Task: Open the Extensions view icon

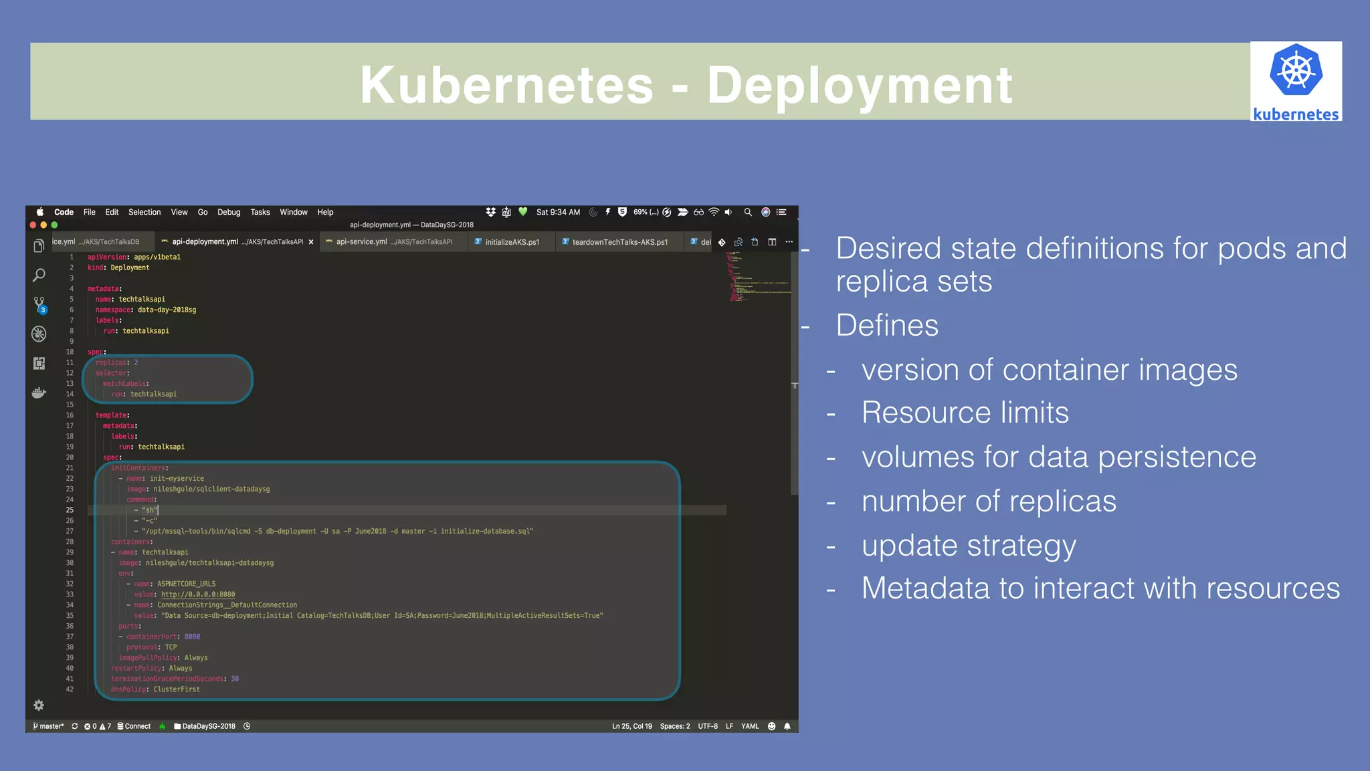Action: pos(39,363)
